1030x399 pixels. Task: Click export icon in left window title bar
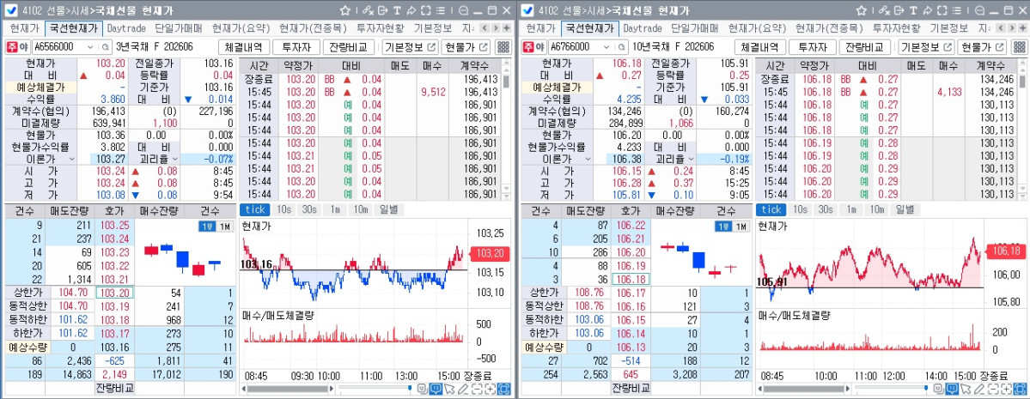382,10
